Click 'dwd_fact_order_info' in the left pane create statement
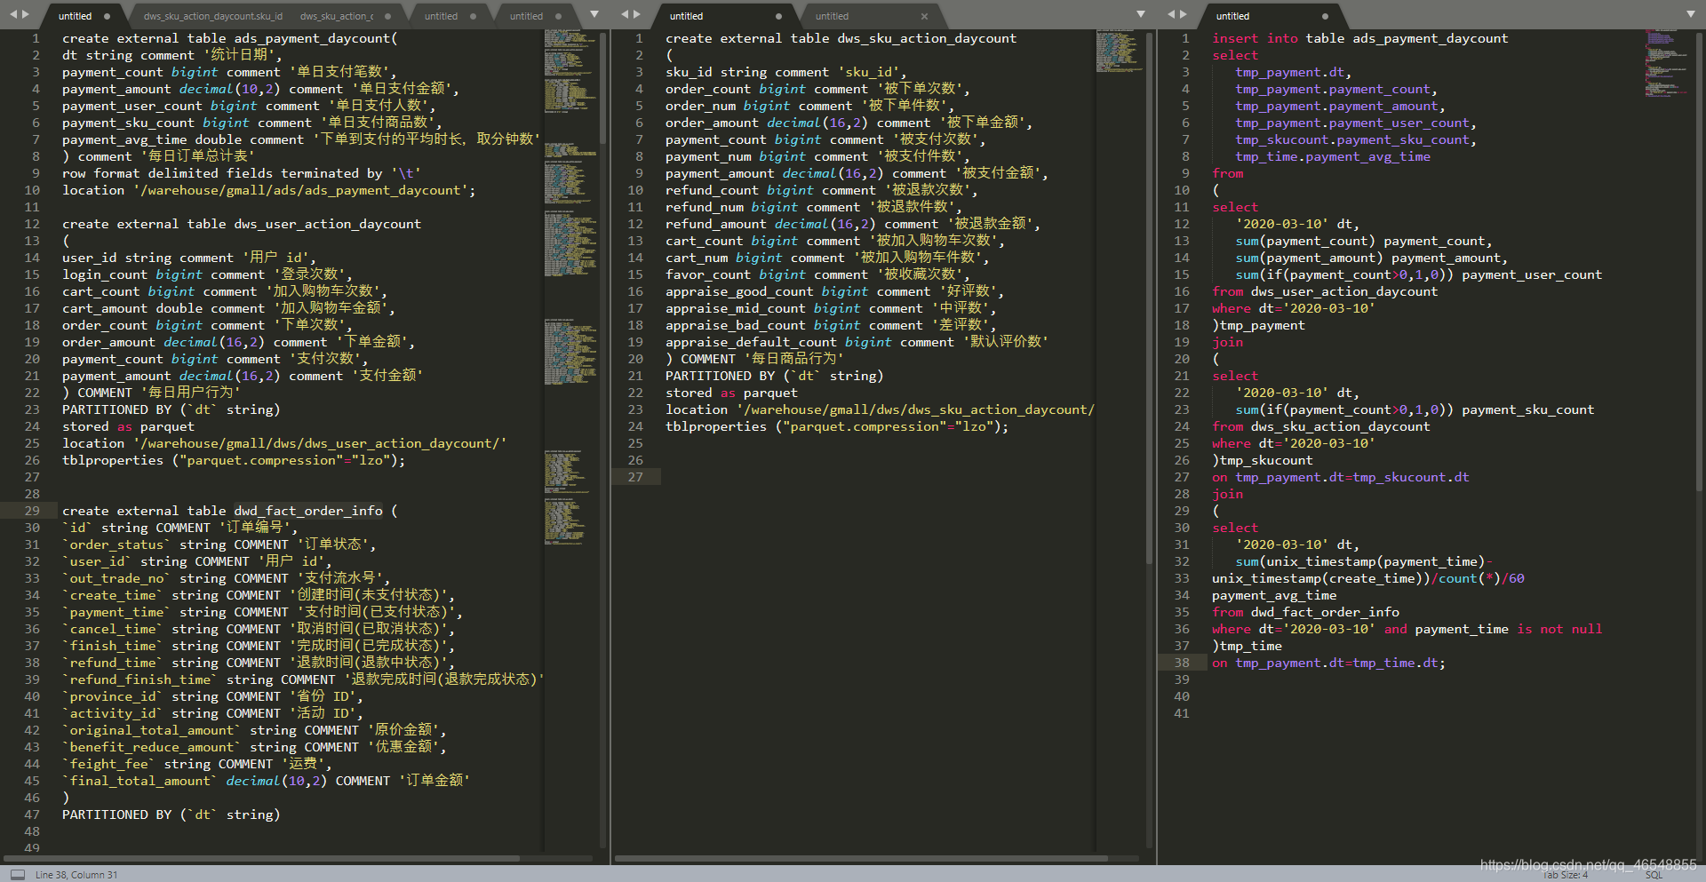The width and height of the screenshot is (1706, 882). [308, 511]
